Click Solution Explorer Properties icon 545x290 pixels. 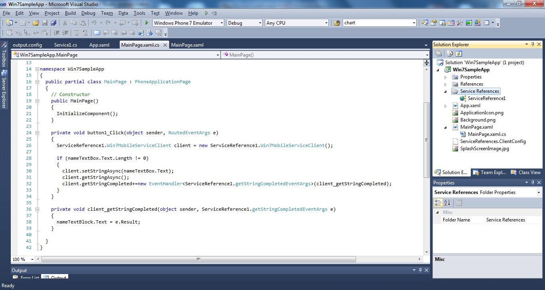pyautogui.click(x=438, y=53)
